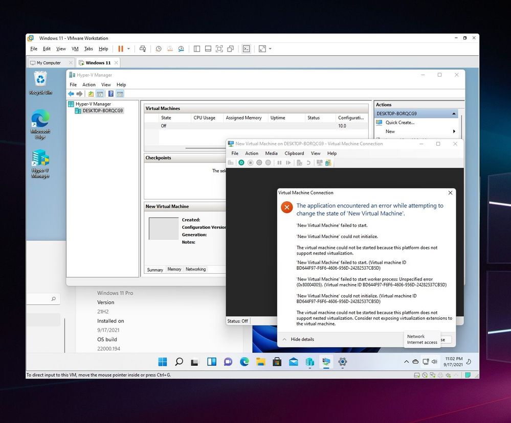Enter full screen mode in VMware toolbar
The height and width of the screenshot is (423, 511).
[219, 49]
